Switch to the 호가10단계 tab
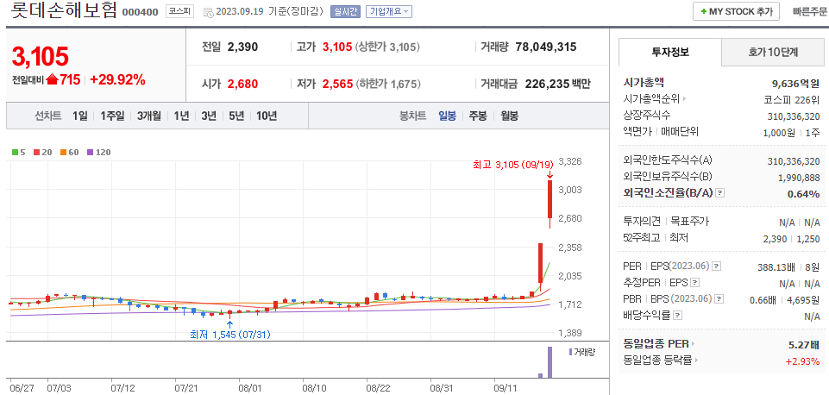Image resolution: width=829 pixels, height=395 pixels. 772,52
